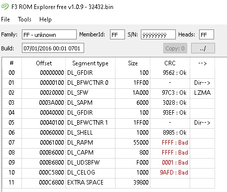Open Dir--> link for DL_BFWCTNR 0
Image resolution: width=227 pixels, height=192 pixels.
pos(202,83)
